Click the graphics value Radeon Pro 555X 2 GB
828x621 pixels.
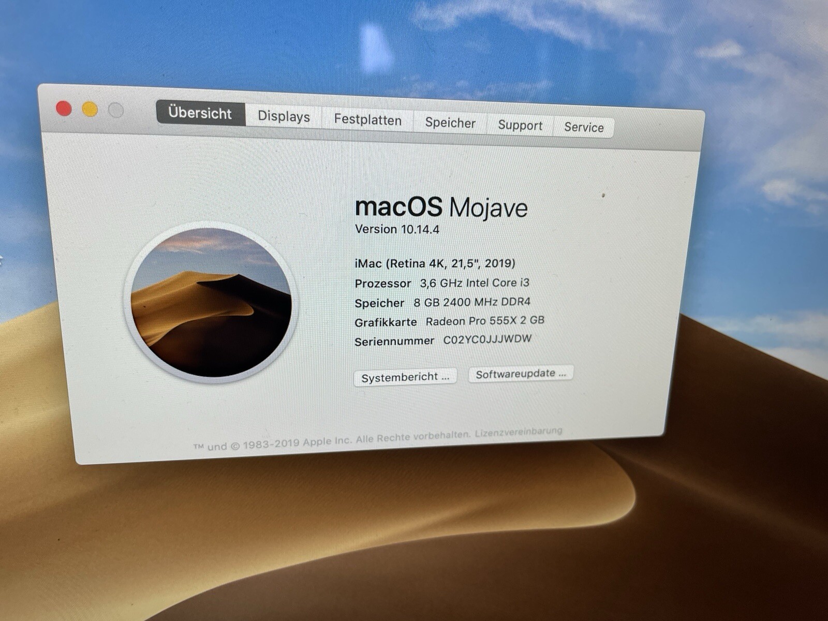click(485, 321)
